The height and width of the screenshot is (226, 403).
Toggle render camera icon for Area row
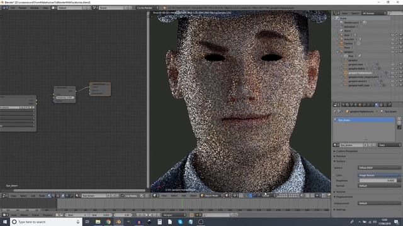[x=400, y=35]
